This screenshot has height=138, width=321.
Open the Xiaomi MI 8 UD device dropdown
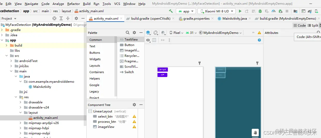217,11
